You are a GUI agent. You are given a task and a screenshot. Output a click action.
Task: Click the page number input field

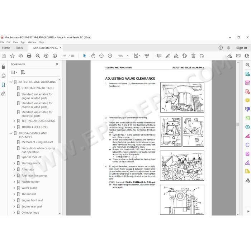coord(64,56)
